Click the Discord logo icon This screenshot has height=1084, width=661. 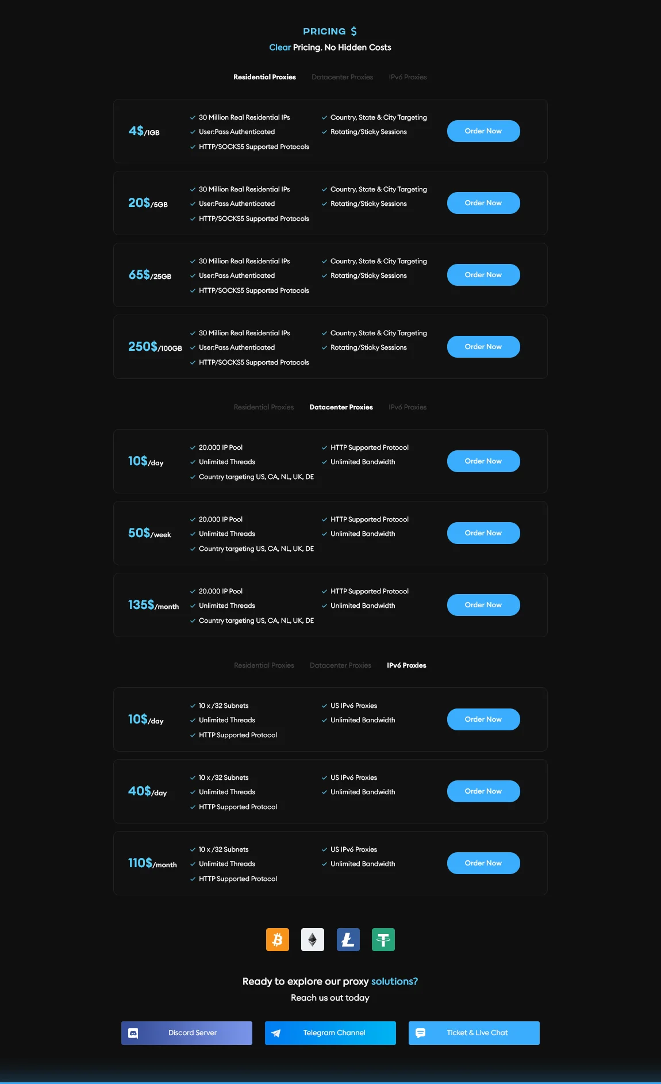click(133, 1033)
